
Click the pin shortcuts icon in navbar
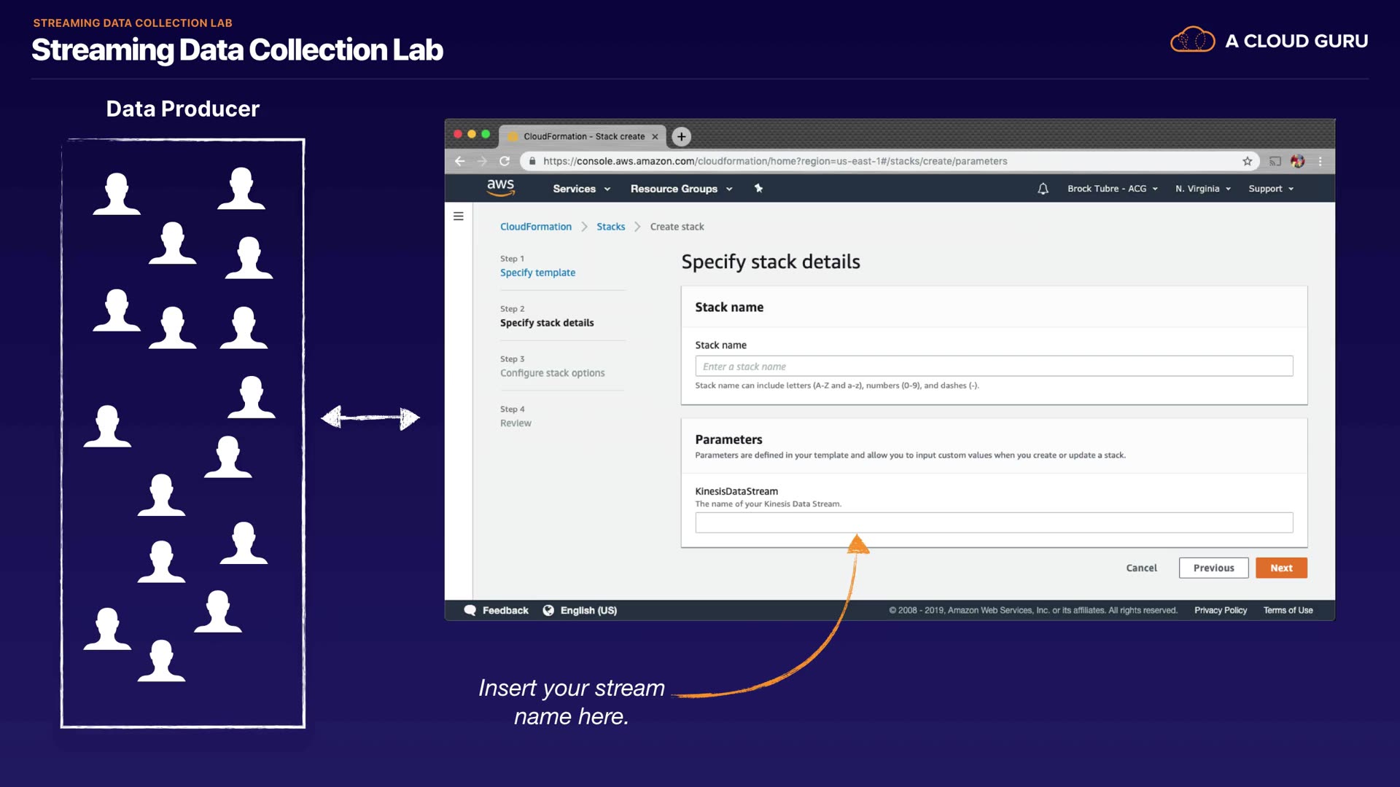click(758, 189)
